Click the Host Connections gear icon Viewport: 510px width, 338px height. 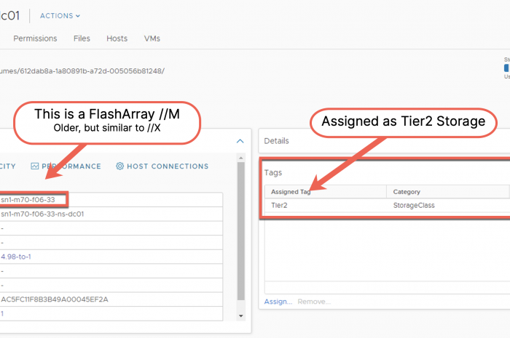tap(120, 166)
